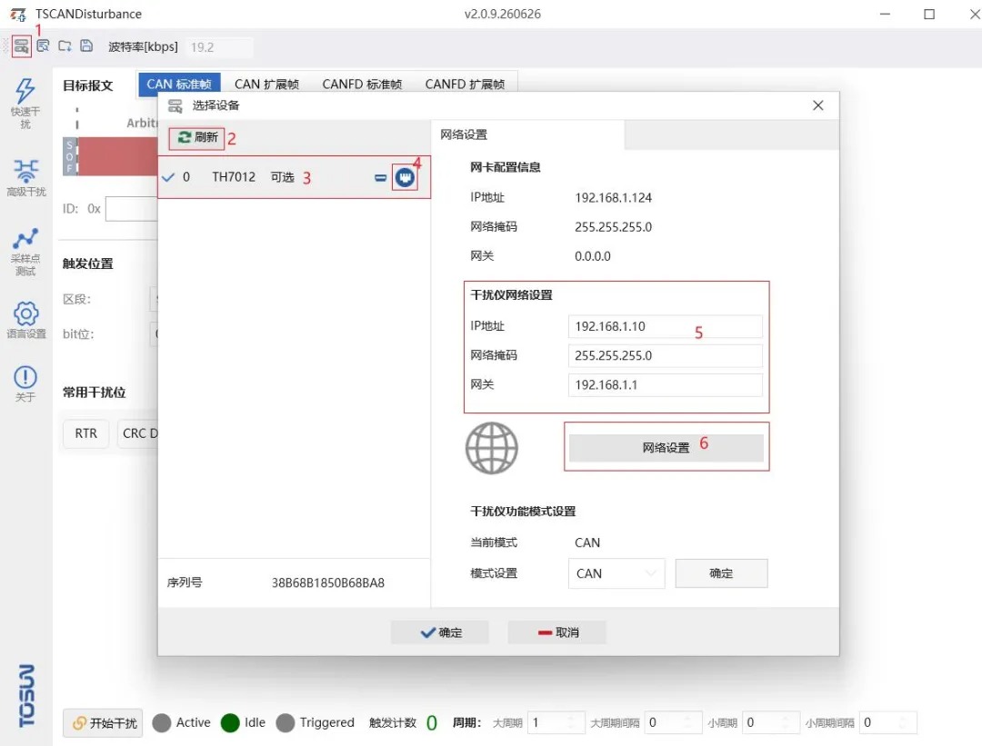Confirm dialog with checkmark 确定 button
Viewport: 982px width, 746px height.
click(440, 632)
